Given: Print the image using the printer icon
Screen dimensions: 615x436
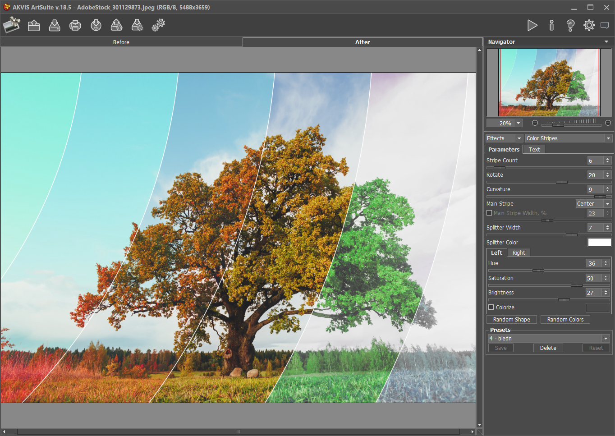Looking at the screenshot, I should (x=75, y=25).
